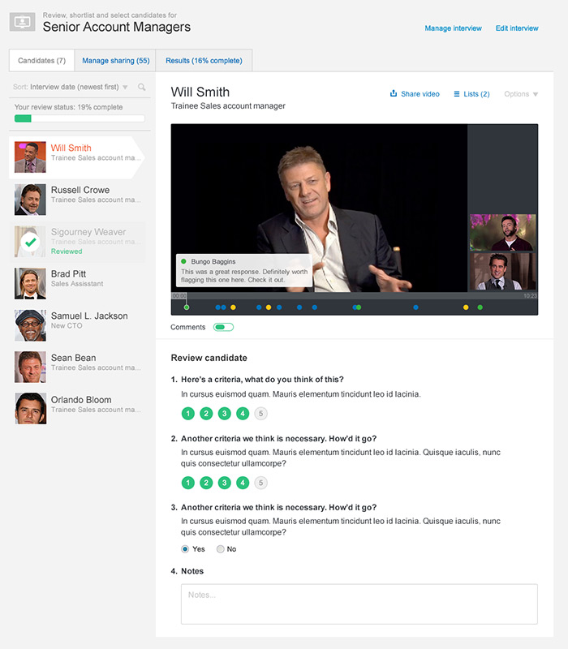Viewport: 568px width, 649px height.
Task: Rate question 2 with score 1
Action: (x=188, y=483)
